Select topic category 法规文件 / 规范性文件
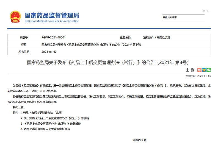Viewport: 218px width, 154px height. click(157, 38)
